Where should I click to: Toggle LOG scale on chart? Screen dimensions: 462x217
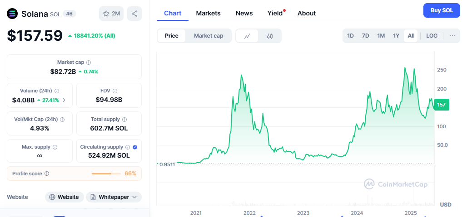click(x=432, y=36)
